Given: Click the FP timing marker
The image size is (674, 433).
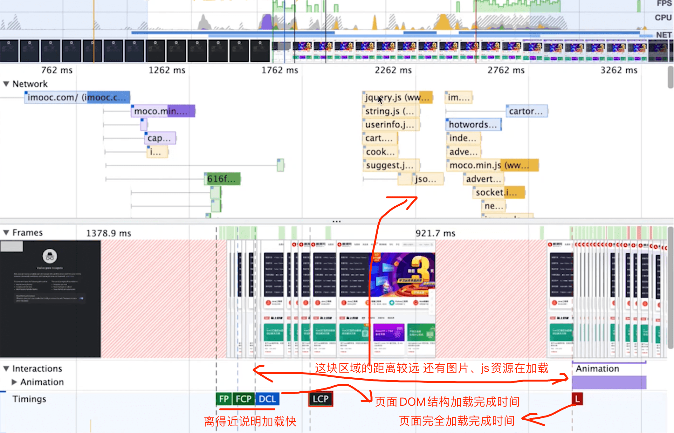Looking at the screenshot, I should tap(224, 399).
